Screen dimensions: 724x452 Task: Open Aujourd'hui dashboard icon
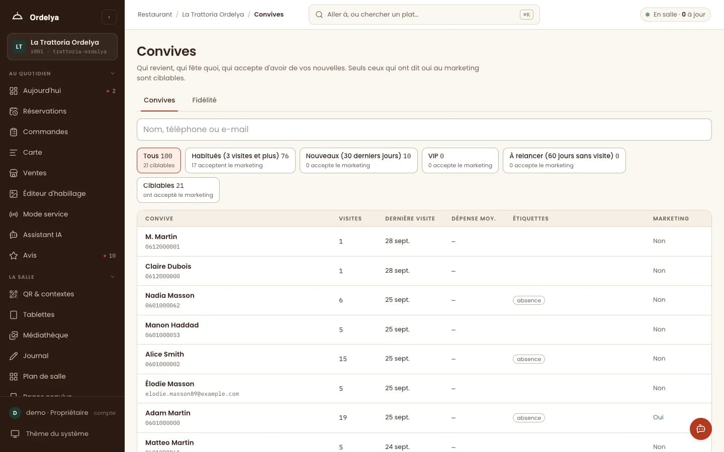14,91
